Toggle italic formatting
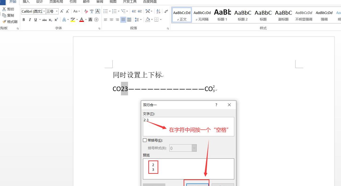341x186 pixels. click(x=30, y=20)
